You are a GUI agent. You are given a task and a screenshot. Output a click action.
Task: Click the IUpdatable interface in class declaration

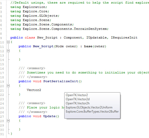tap(97, 38)
